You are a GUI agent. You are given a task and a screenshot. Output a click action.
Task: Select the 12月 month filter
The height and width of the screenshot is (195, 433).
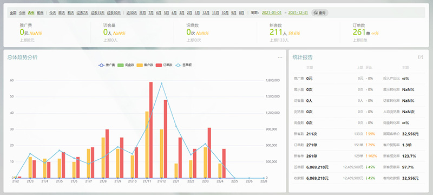pyautogui.click(x=206, y=12)
